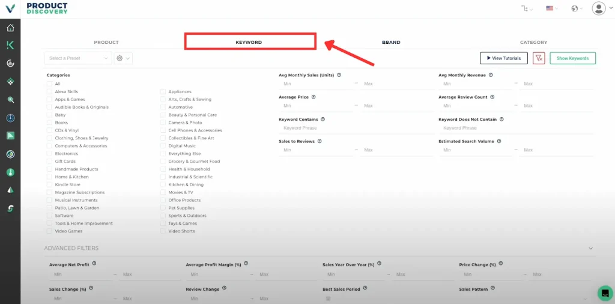Click the pie chart icon in the sidebar
The height and width of the screenshot is (304, 615).
pyautogui.click(x=11, y=63)
